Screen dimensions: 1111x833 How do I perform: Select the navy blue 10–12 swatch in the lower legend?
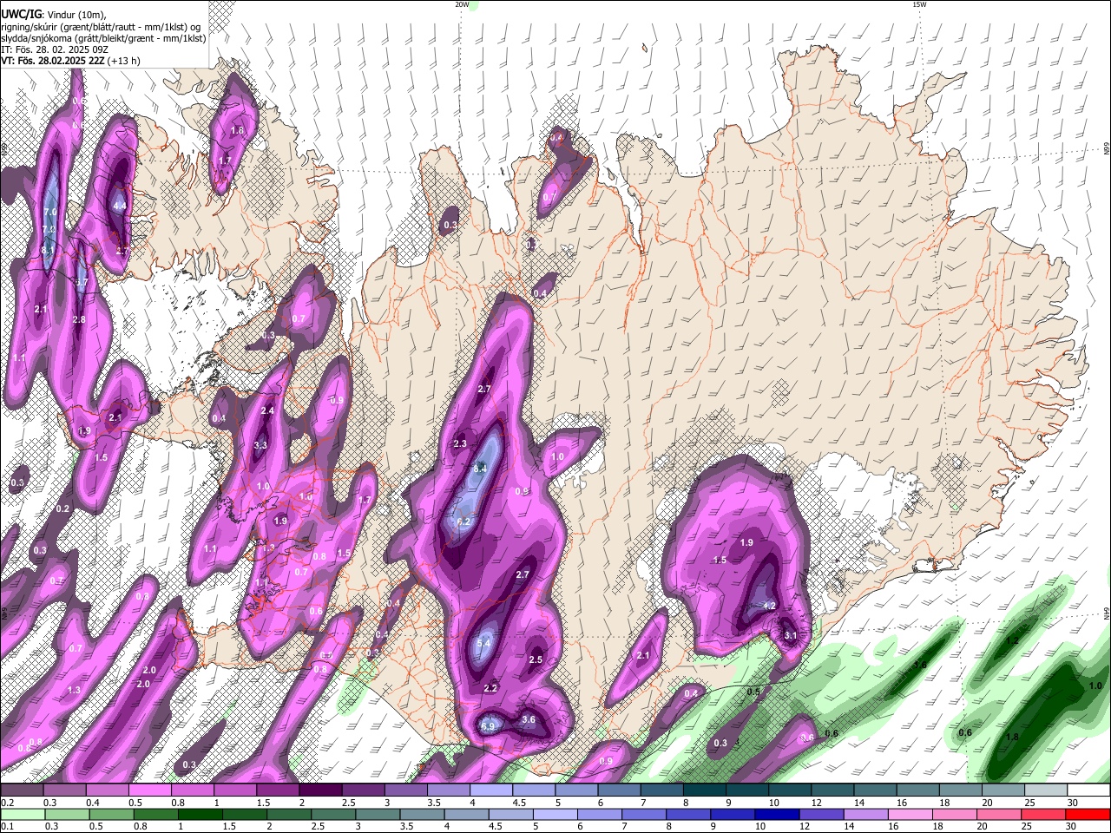coord(778,814)
